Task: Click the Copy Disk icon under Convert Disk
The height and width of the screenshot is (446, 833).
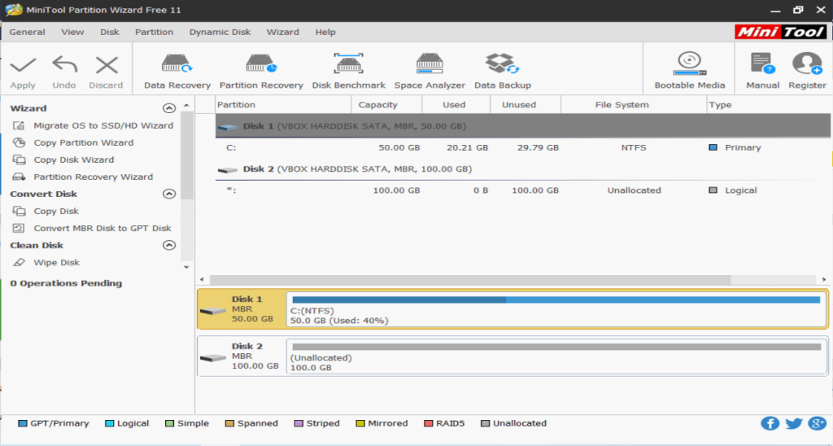Action: (19, 211)
